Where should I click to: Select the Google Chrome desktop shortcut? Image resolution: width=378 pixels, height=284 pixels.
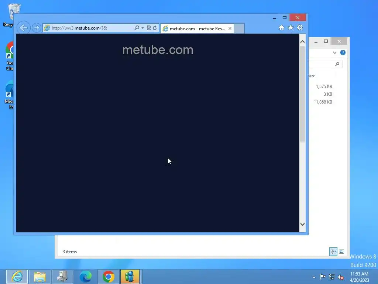[10, 56]
